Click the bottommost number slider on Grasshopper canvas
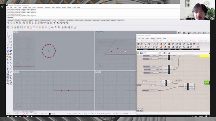Screen dimensions: 216x121 pos(150,90)
